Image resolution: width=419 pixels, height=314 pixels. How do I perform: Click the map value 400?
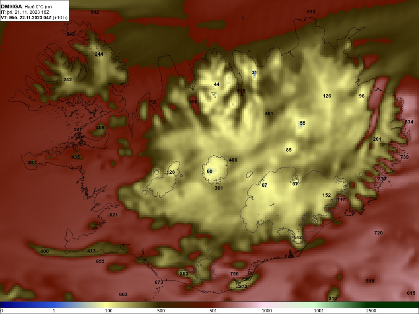point(44,251)
